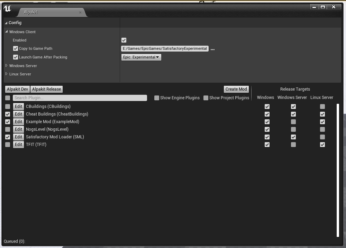The width and height of the screenshot is (346, 248).
Task: Toggle CBuildings Windows Server release target
Action: (293, 107)
